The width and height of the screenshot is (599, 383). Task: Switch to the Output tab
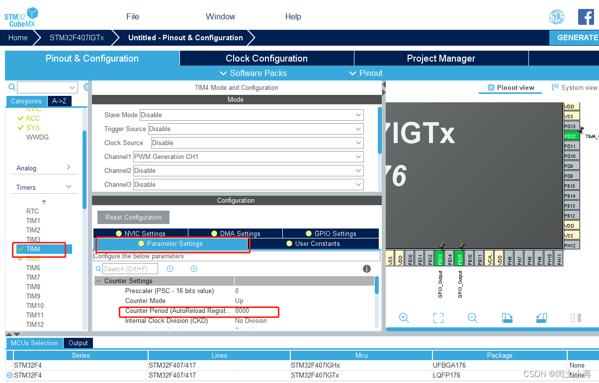click(78, 343)
